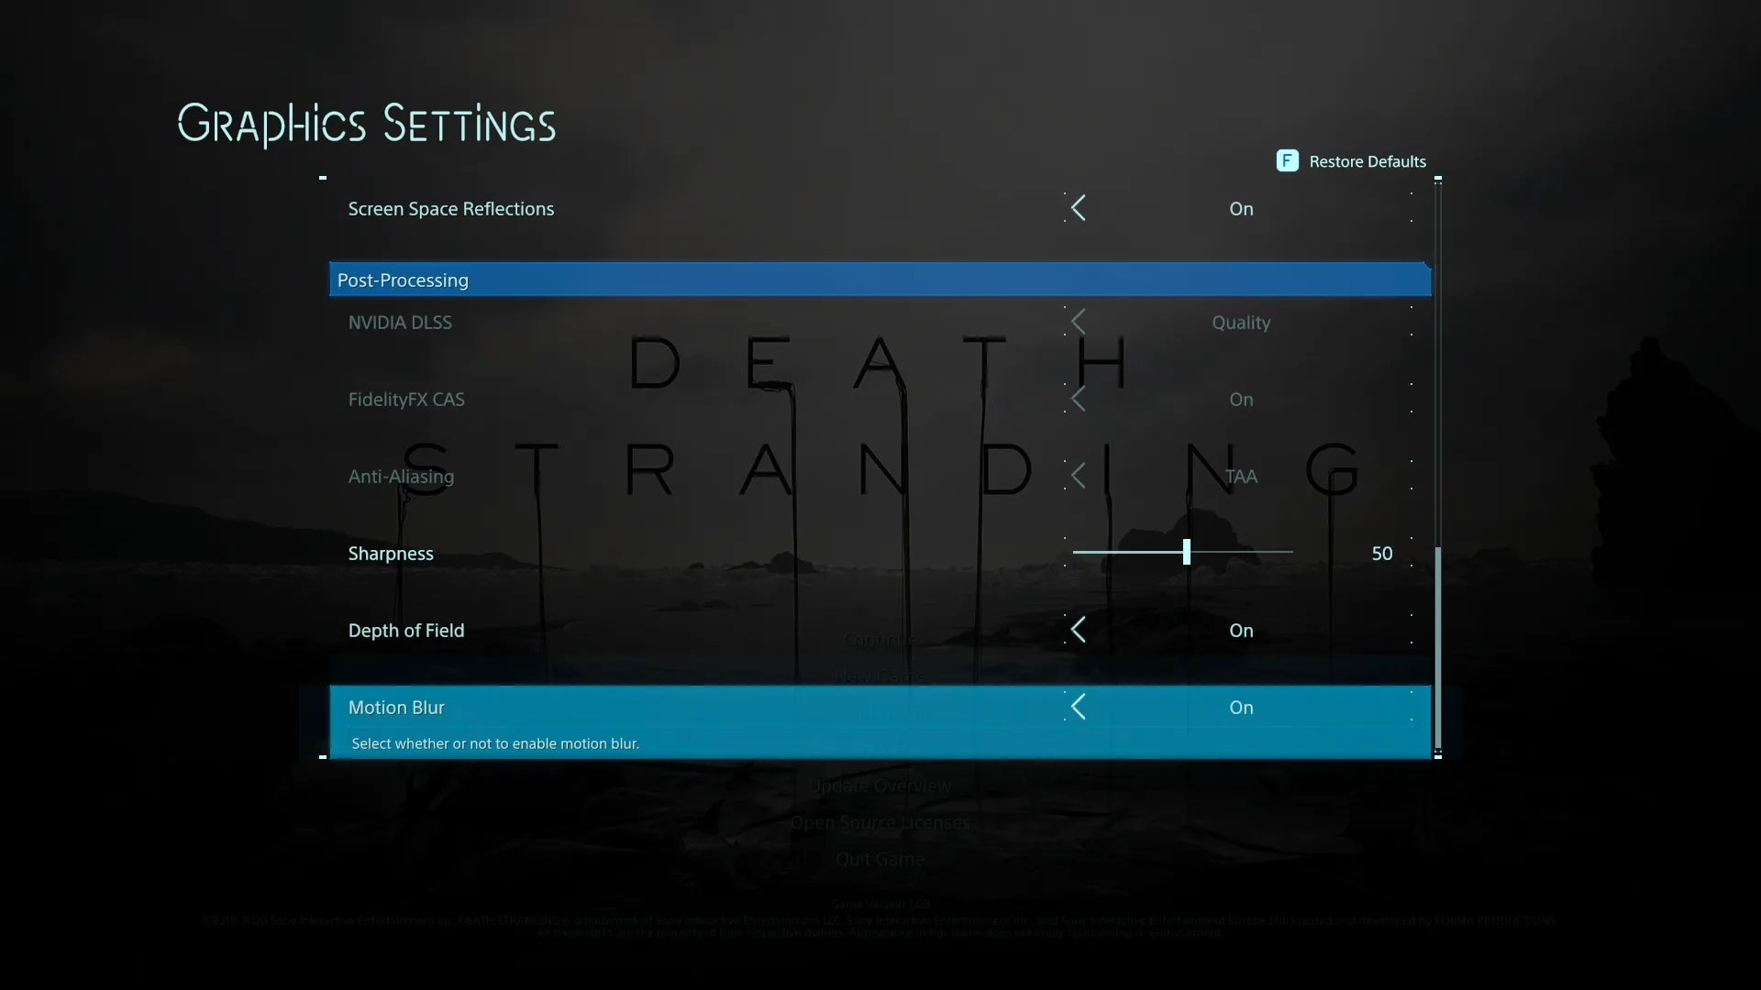Select the Post-Processing section header
Image resolution: width=1761 pixels, height=990 pixels.
pyautogui.click(x=403, y=280)
